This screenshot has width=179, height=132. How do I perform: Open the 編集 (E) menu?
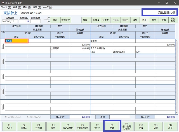click(x=17, y=8)
